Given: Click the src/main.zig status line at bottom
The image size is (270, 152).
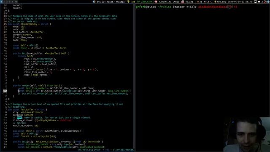Looking at the screenshot, I should [106, 150].
